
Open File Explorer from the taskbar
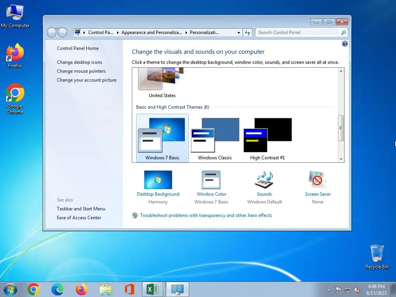coord(106,289)
